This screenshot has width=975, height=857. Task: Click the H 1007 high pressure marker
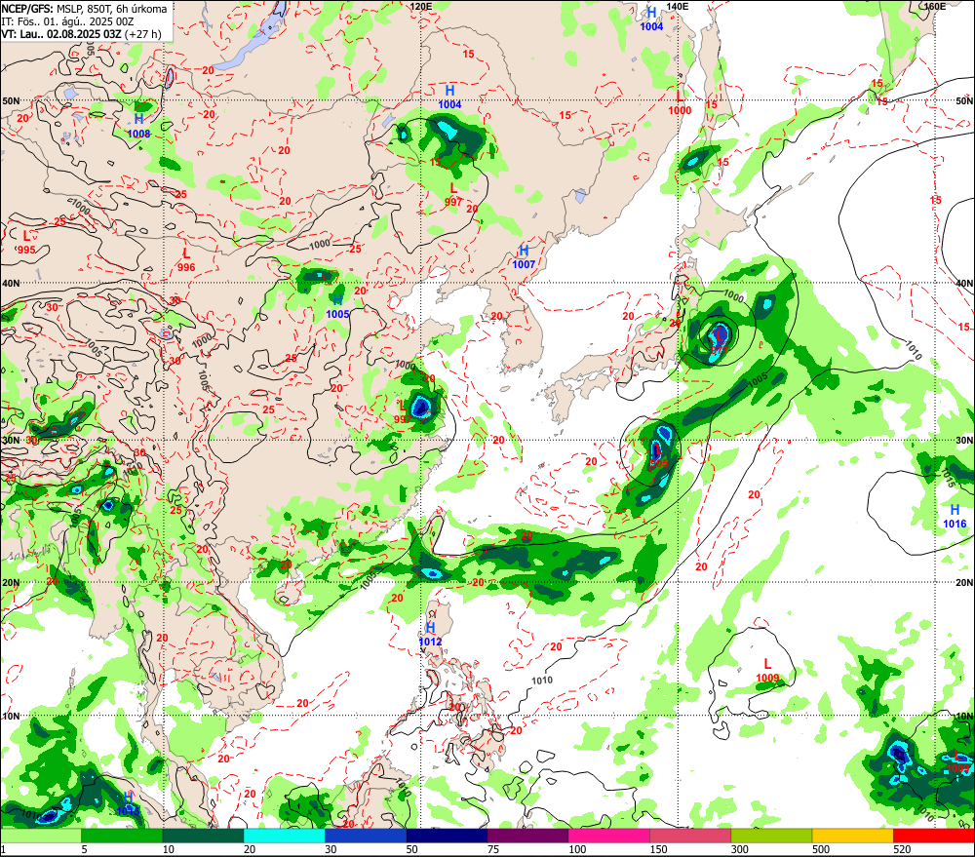(x=524, y=256)
